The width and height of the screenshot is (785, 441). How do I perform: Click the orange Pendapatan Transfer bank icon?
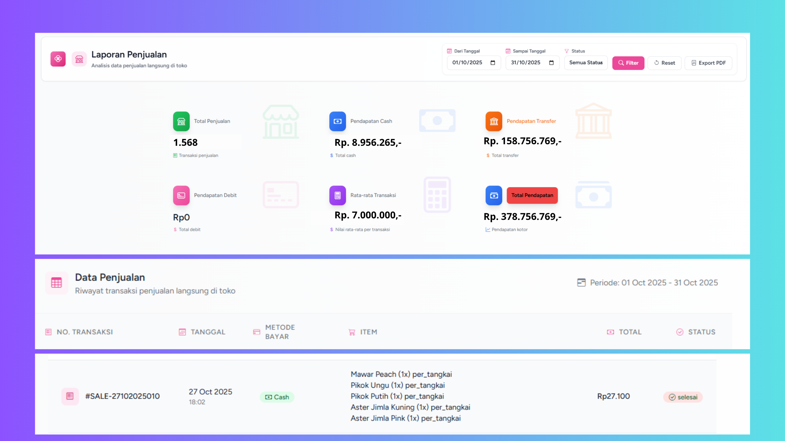(x=494, y=121)
